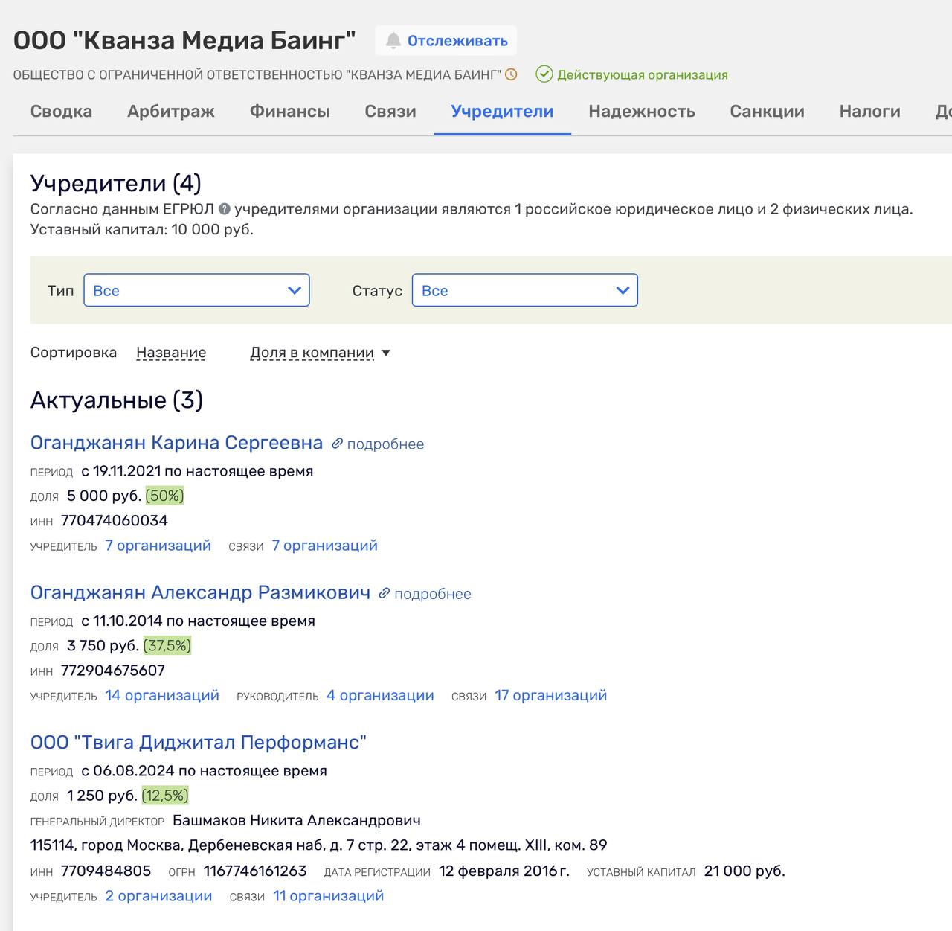This screenshot has width=952, height=931.
Task: Toggle sort arrow next to Доля в компании
Action: (x=386, y=353)
